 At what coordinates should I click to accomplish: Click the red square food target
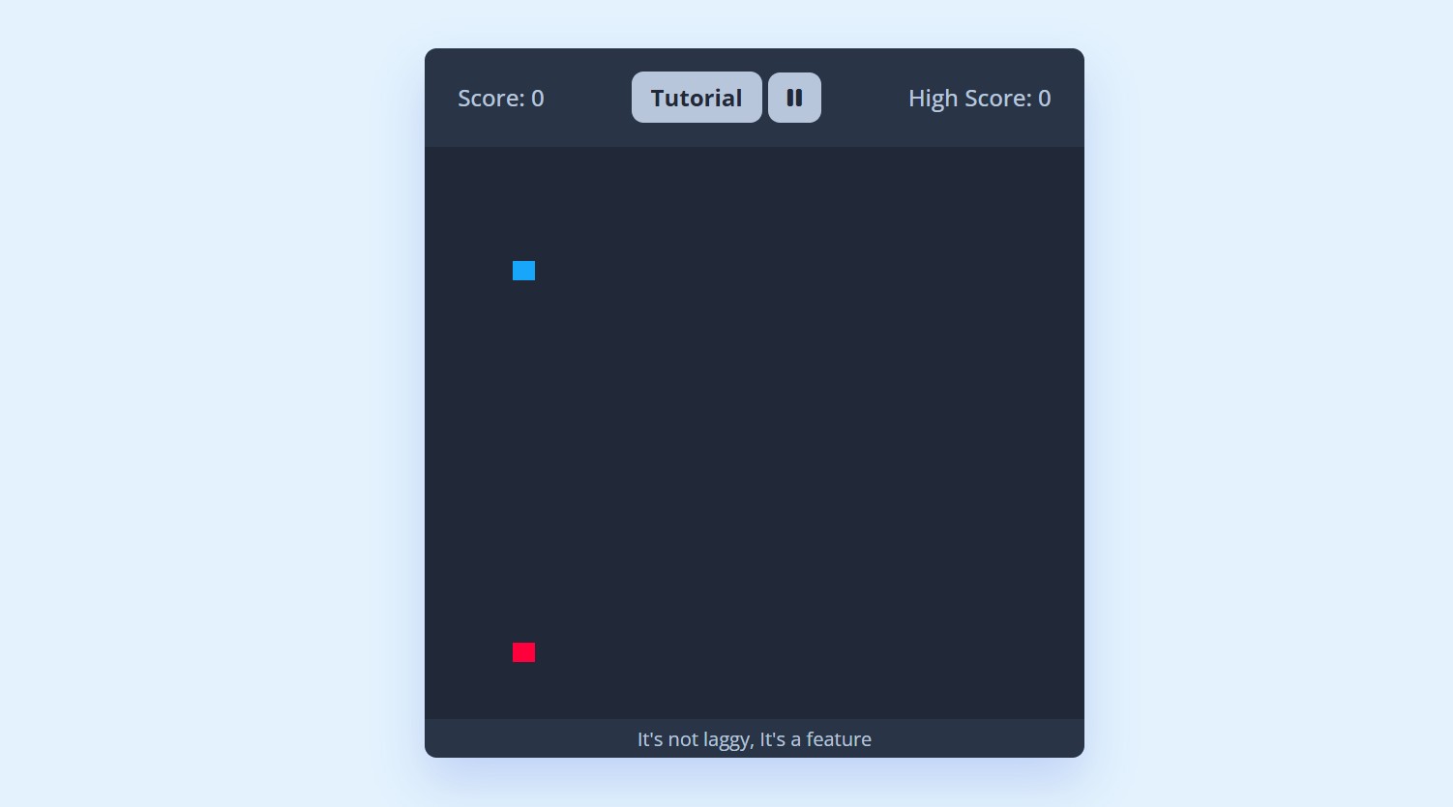point(523,652)
